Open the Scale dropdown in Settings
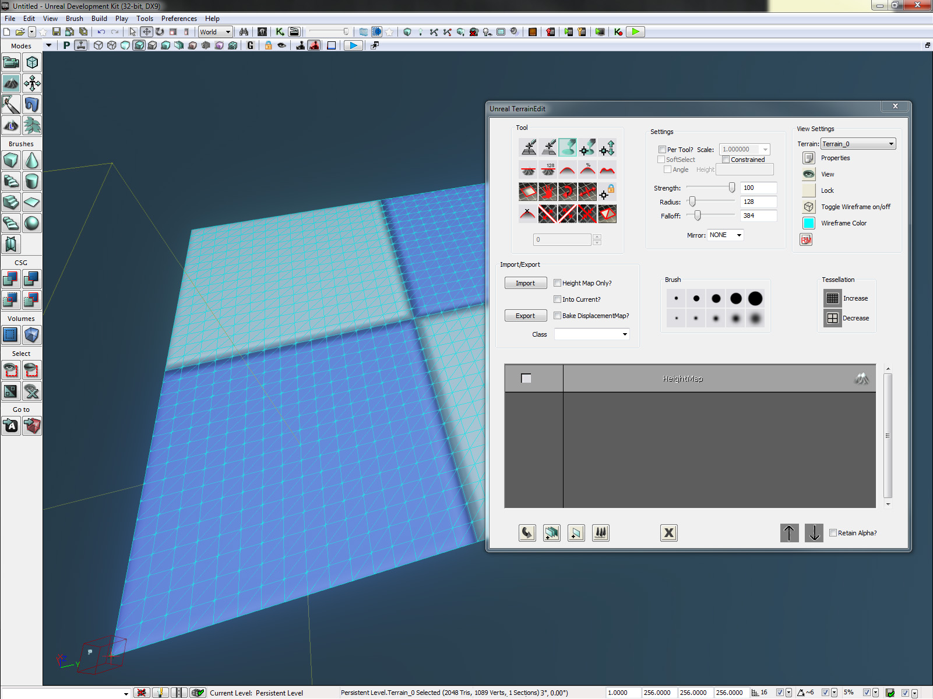The width and height of the screenshot is (933, 699). pos(745,150)
